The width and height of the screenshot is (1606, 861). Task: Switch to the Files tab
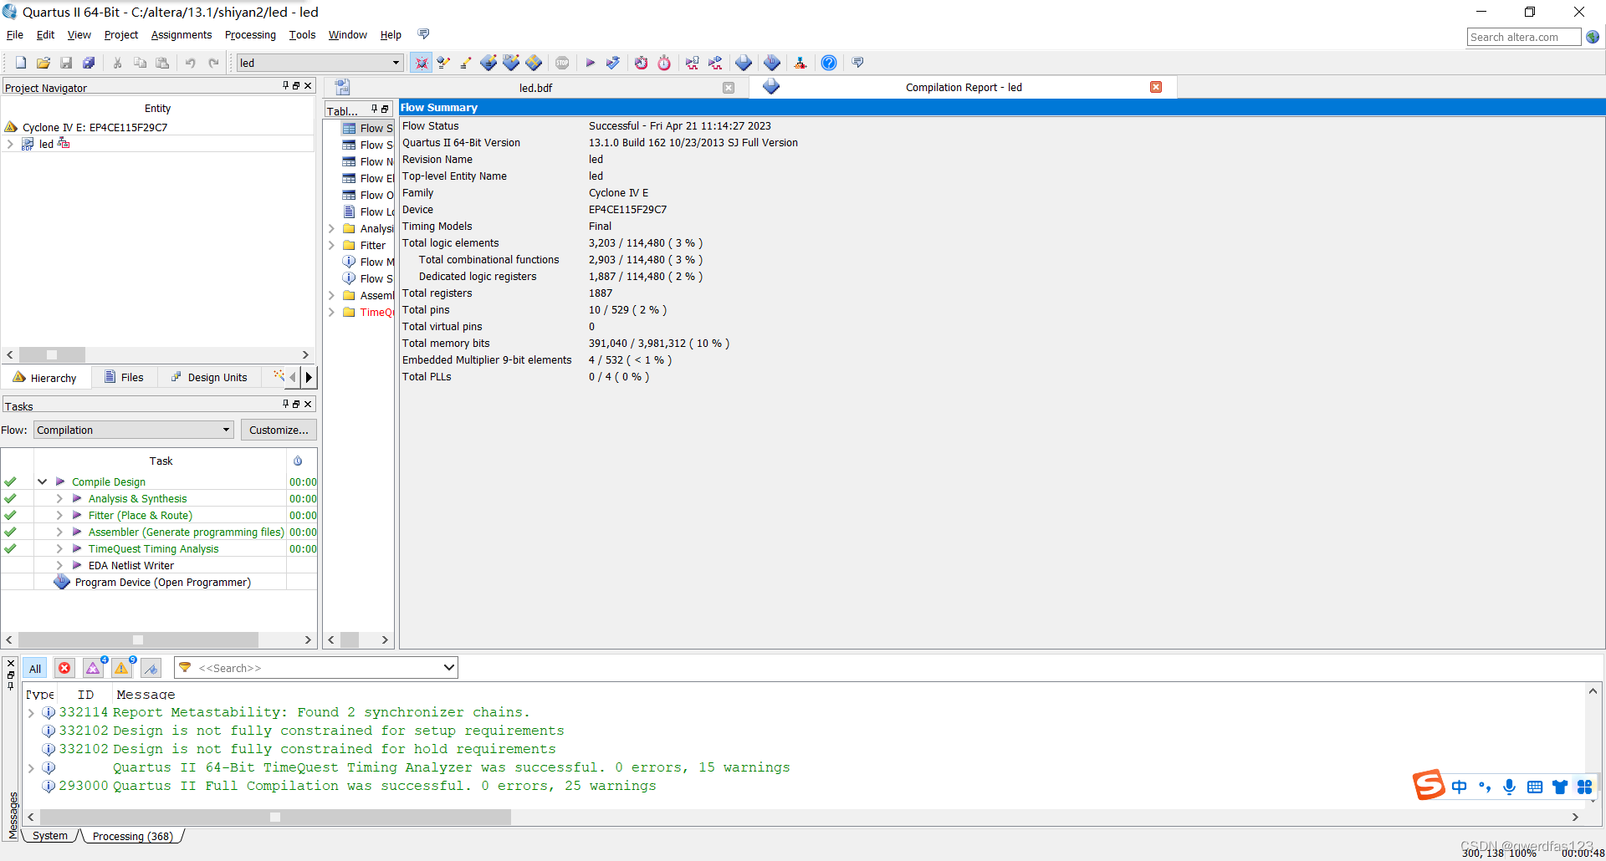click(x=124, y=378)
